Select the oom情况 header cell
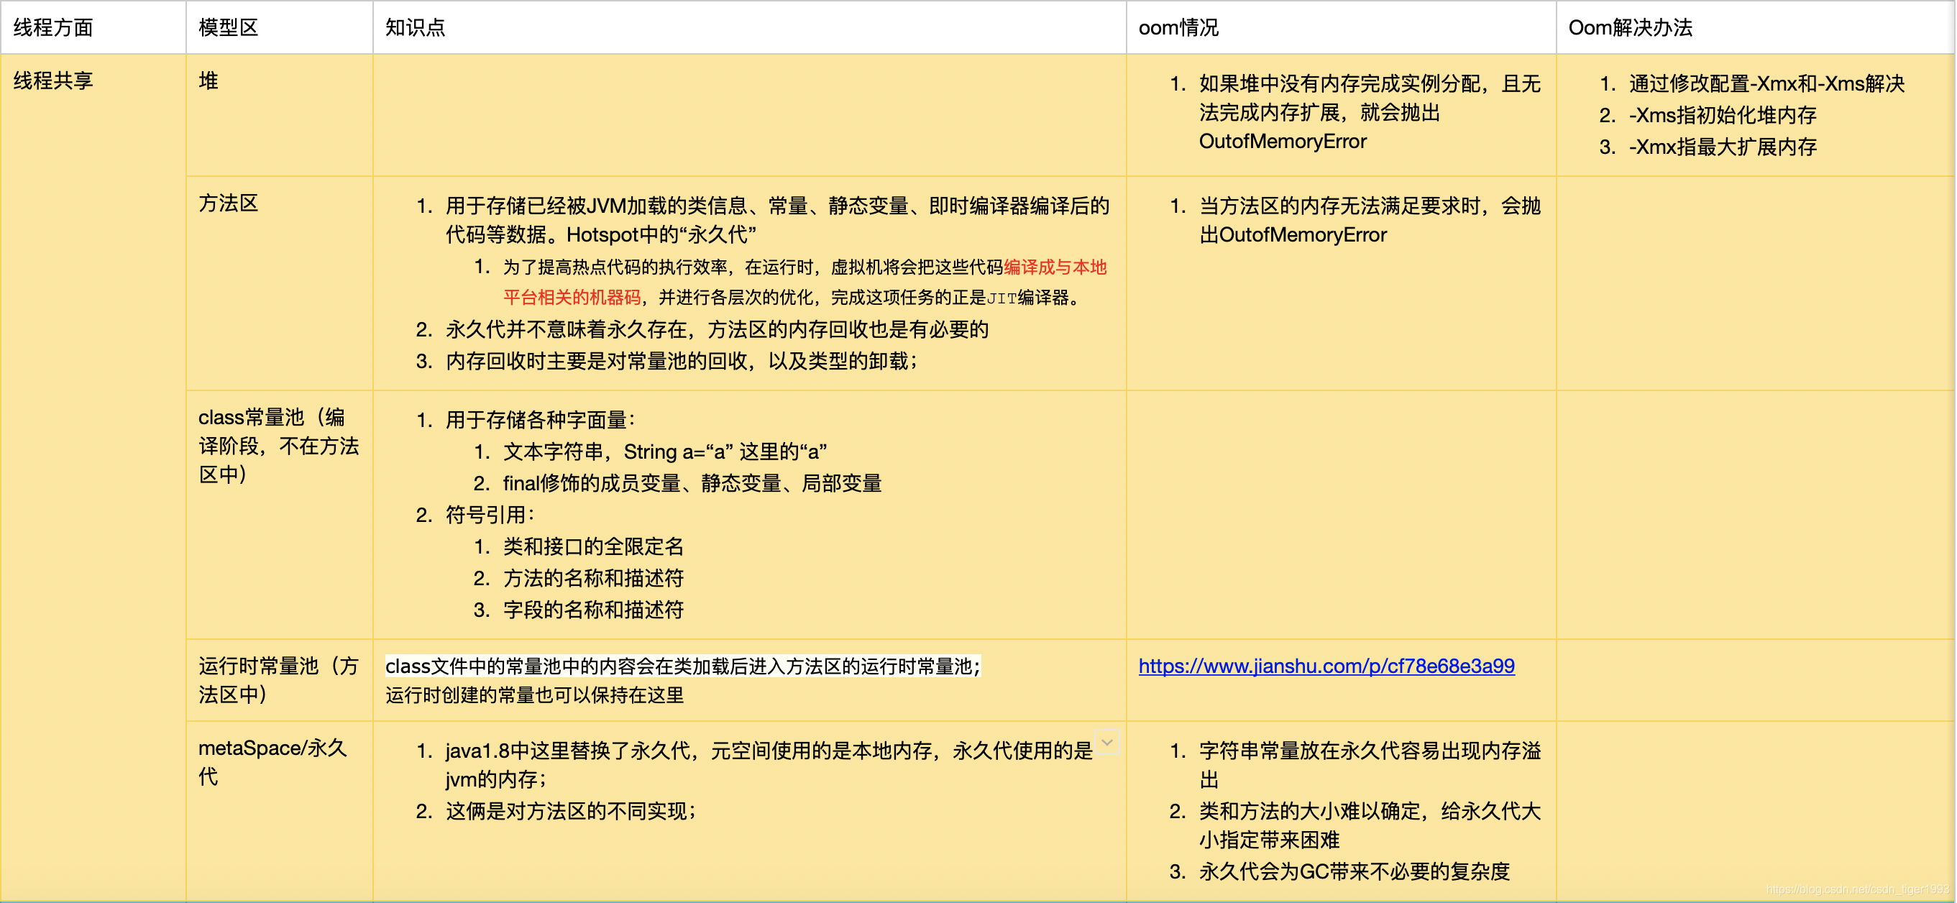The height and width of the screenshot is (903, 1957). click(1178, 28)
